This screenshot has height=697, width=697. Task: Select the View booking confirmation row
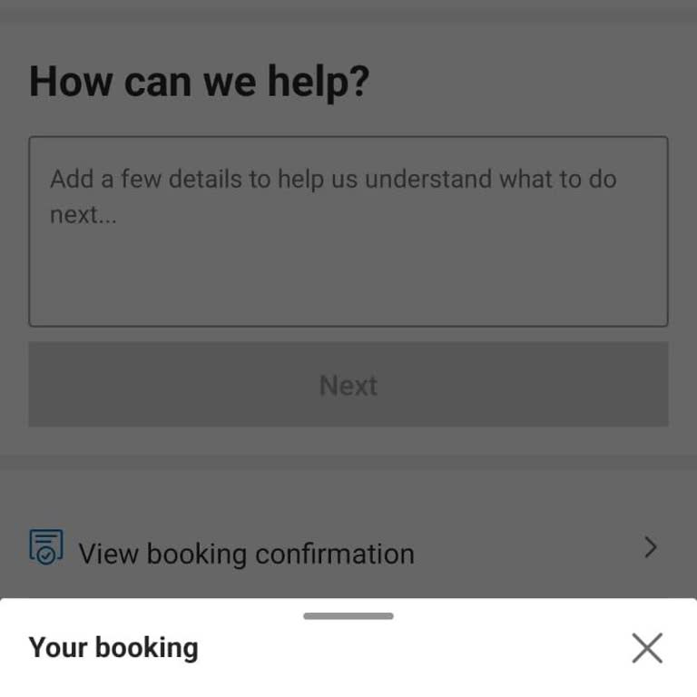coord(348,549)
